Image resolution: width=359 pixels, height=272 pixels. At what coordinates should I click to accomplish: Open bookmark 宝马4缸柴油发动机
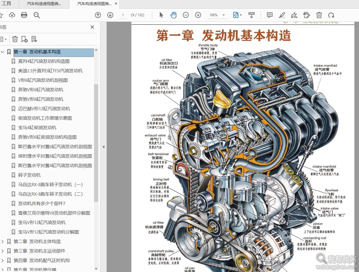(x=37, y=128)
